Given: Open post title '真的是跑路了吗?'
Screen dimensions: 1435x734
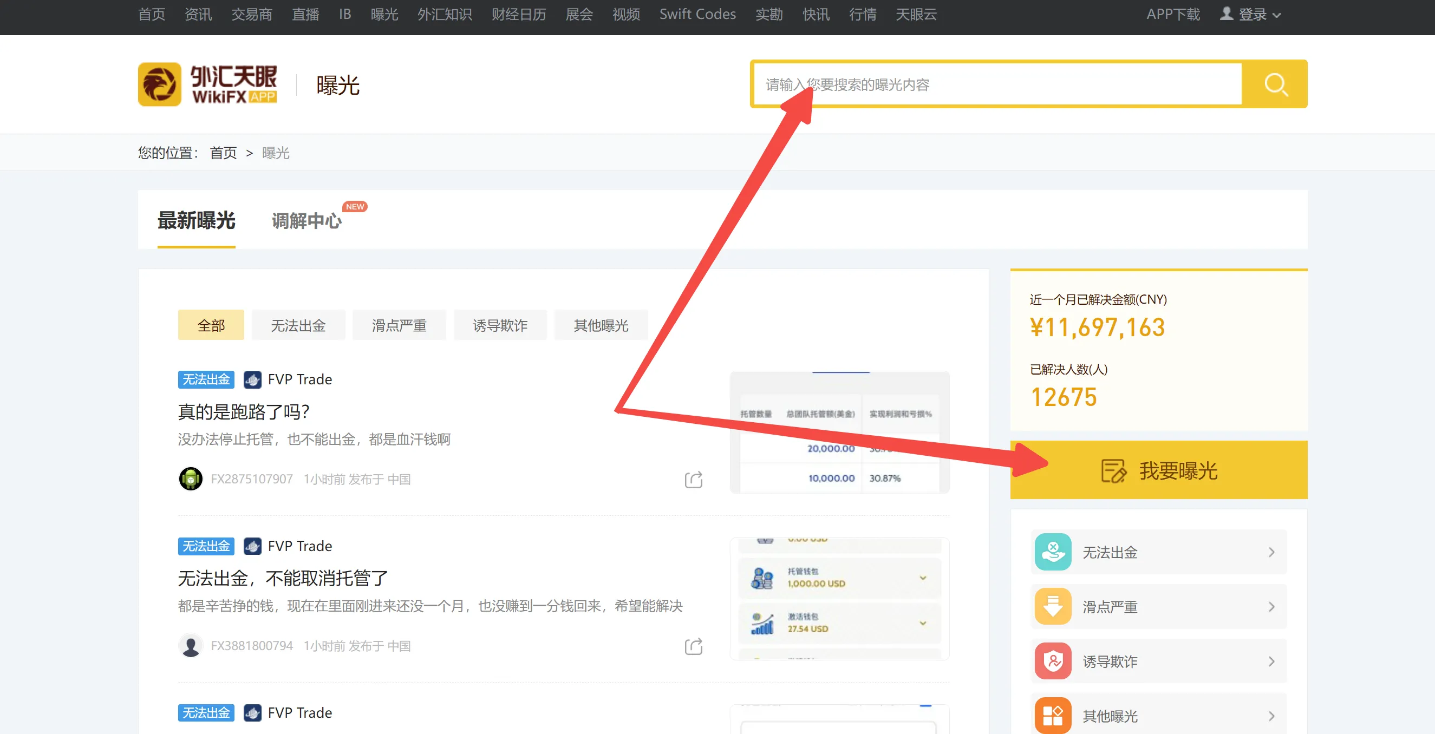Looking at the screenshot, I should click(x=244, y=411).
